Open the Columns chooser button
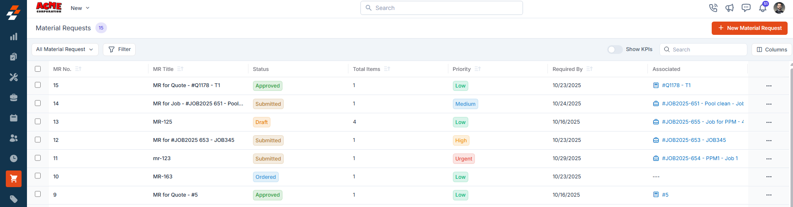 [x=772, y=49]
